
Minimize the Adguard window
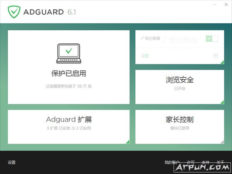point(215,5)
